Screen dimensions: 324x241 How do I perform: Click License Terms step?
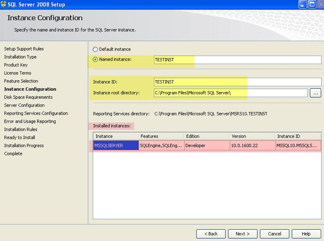coord(17,73)
